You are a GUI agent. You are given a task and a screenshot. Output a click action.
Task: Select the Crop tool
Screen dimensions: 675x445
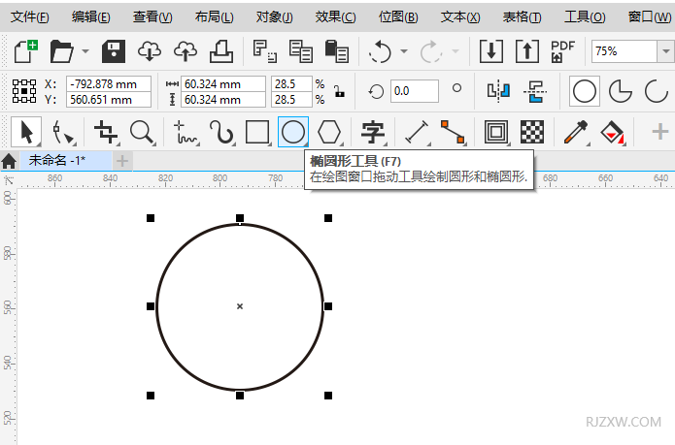[x=106, y=131]
